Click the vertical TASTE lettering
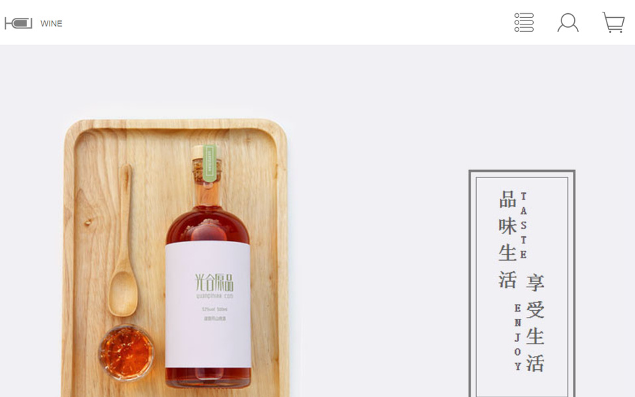Screen dimensions: 635x397 click(523, 225)
